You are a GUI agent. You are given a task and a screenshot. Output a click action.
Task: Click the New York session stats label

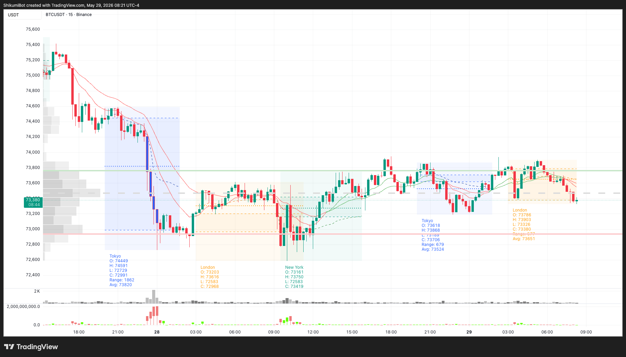click(x=294, y=277)
